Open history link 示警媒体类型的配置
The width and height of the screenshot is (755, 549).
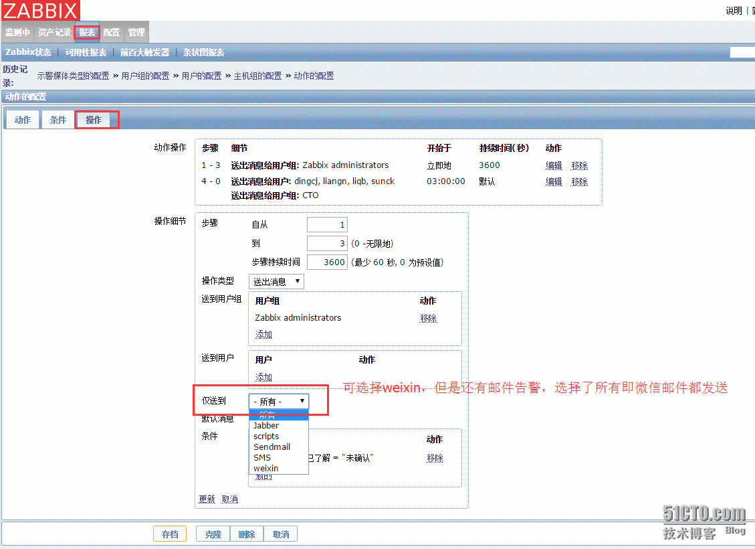tap(73, 76)
